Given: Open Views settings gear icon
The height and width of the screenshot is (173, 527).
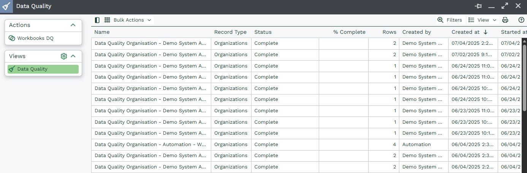Looking at the screenshot, I should tap(63, 56).
